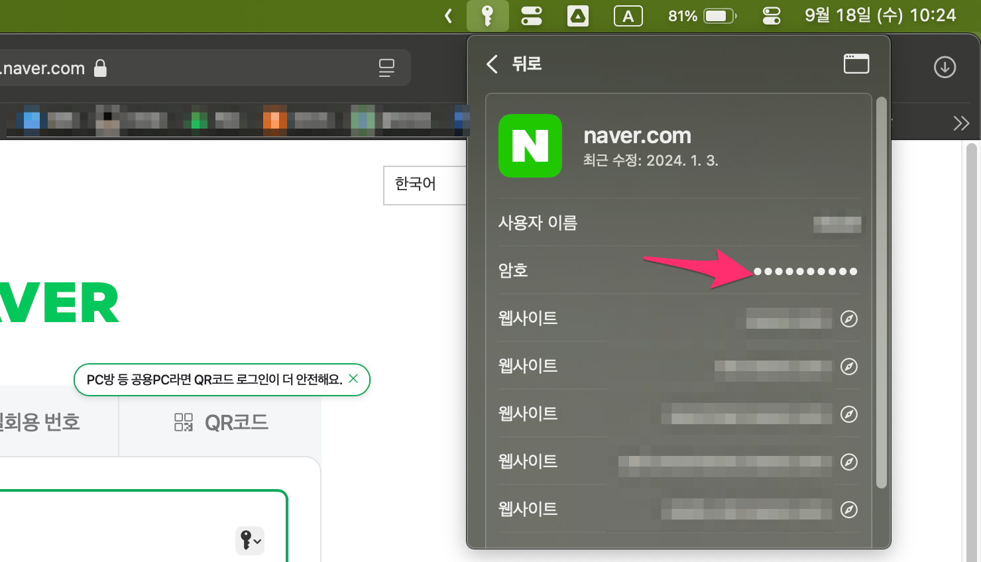This screenshot has height=562, width=981.
Task: Open Passwords app window icon in panel
Action: pos(856,64)
